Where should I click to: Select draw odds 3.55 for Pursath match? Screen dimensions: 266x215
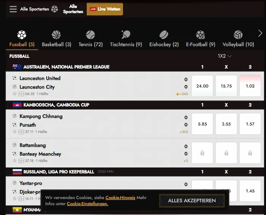click(226, 124)
